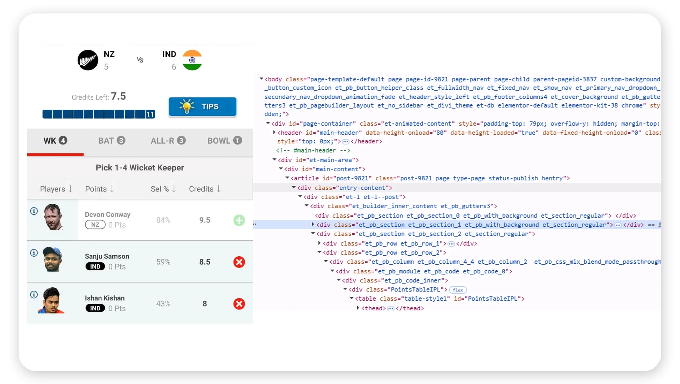The image size is (680, 384).
Task: Click the India flag icon
Action: [192, 60]
